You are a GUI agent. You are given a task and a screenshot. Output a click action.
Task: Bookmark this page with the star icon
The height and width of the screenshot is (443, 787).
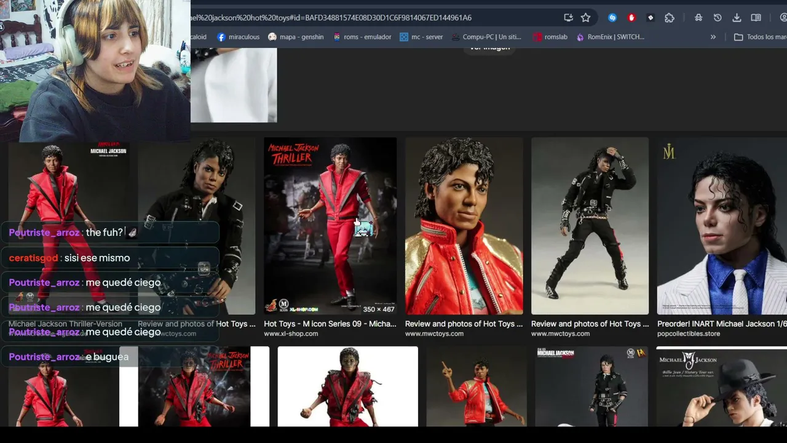(x=586, y=18)
